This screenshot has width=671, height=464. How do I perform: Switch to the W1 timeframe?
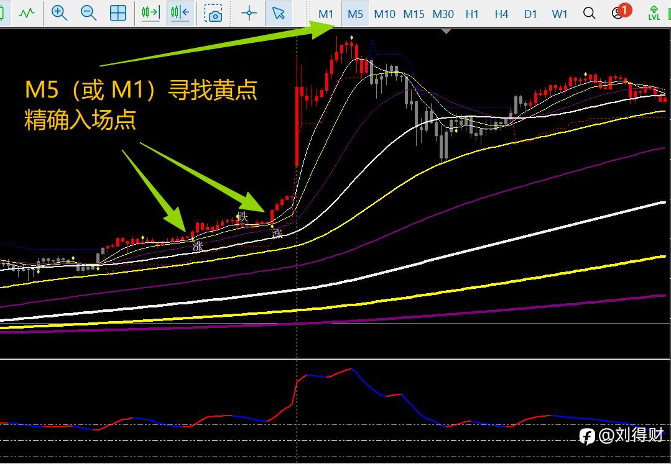point(559,14)
